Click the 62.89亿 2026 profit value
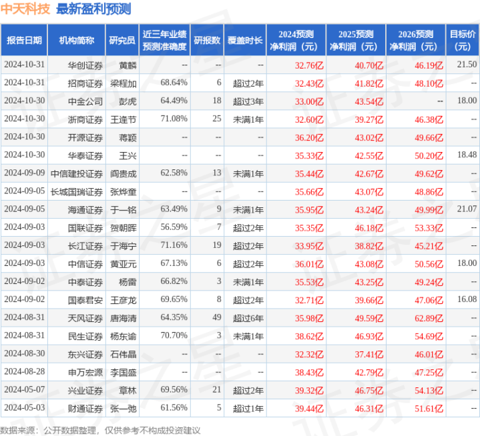The height and width of the screenshot is (436, 480). (x=429, y=318)
